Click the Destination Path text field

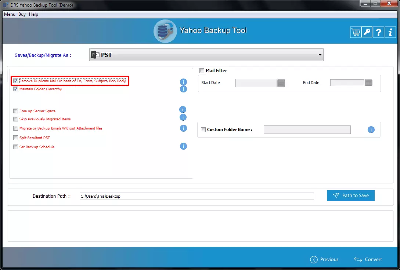(x=197, y=196)
